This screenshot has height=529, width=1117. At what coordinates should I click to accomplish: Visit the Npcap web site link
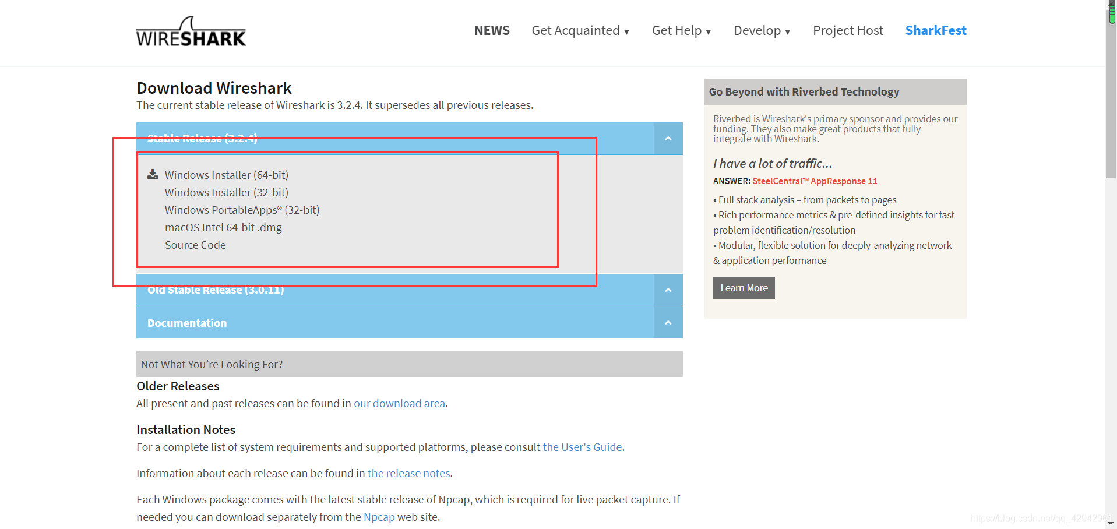[379, 517]
